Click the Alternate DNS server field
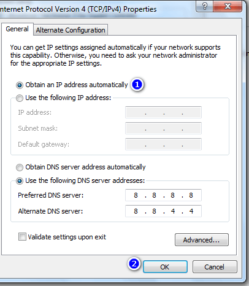 (x=163, y=211)
